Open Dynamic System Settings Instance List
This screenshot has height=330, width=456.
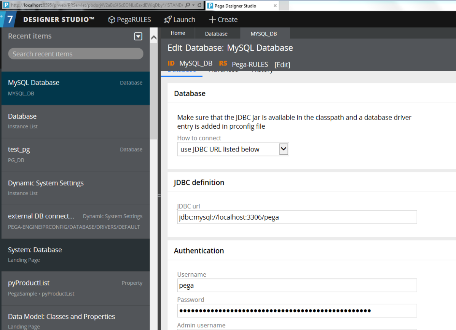(x=76, y=188)
